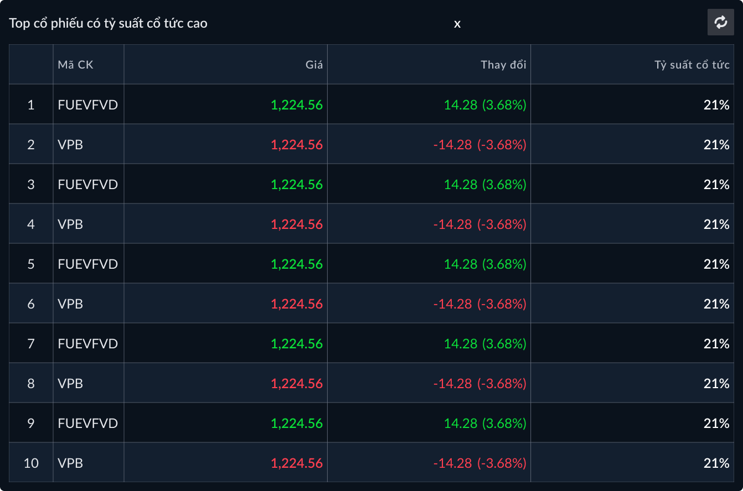Select VPB ticker in row 4
The image size is (743, 491).
coord(70,224)
